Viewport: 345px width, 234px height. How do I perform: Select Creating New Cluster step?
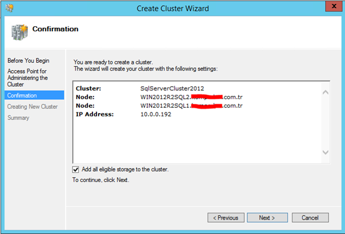(33, 107)
